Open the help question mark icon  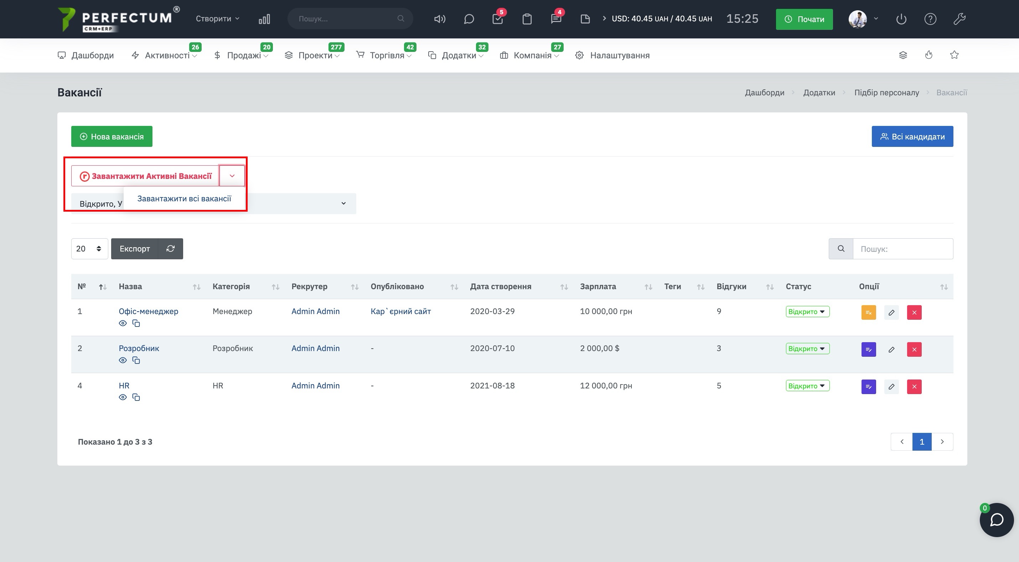930,19
